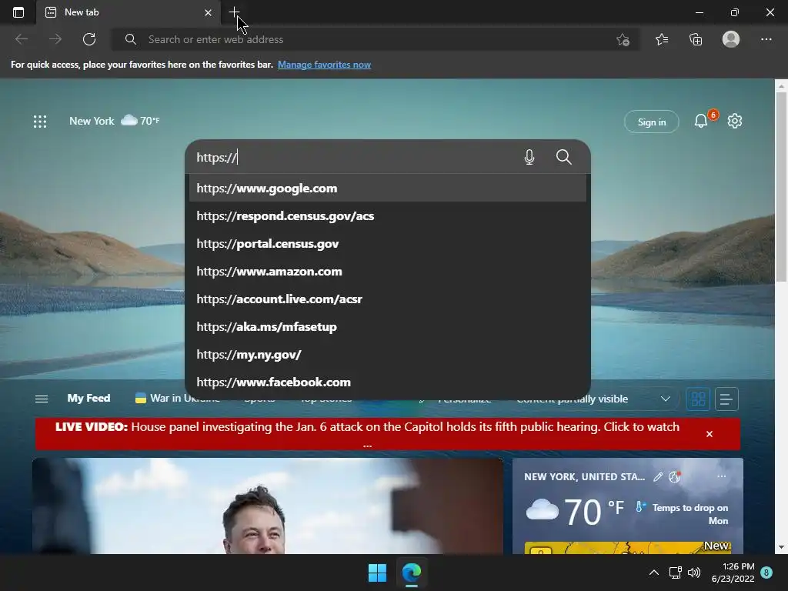Edit weather location pencil icon
The width and height of the screenshot is (788, 591).
(x=658, y=477)
